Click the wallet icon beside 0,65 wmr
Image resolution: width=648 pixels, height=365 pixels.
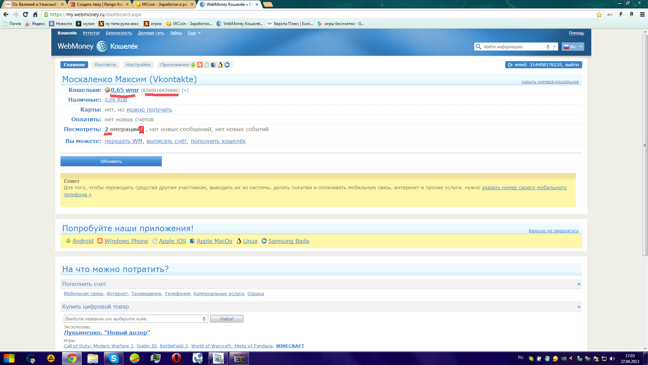click(x=107, y=90)
